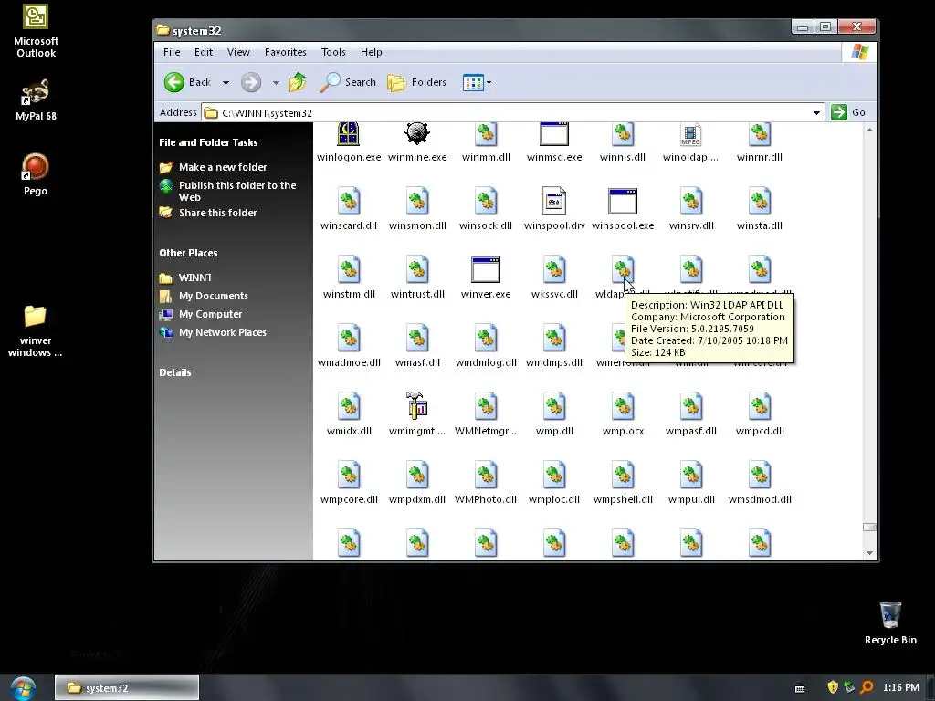Open My Documents from Other Places

[214, 296]
